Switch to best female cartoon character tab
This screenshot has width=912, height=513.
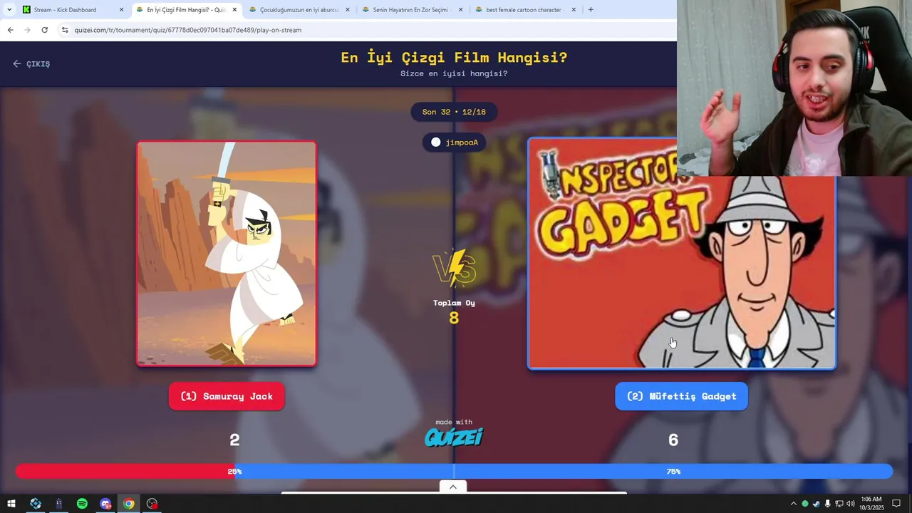[x=525, y=9]
